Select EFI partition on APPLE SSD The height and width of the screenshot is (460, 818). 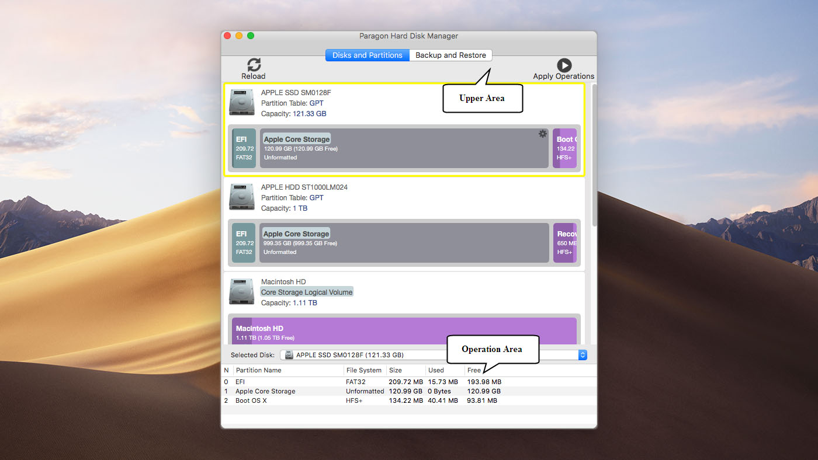(244, 148)
